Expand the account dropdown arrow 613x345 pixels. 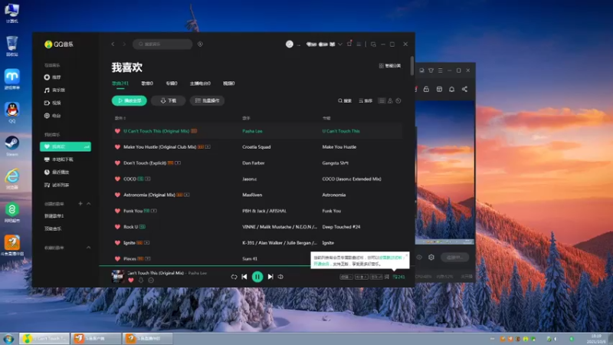(340, 44)
